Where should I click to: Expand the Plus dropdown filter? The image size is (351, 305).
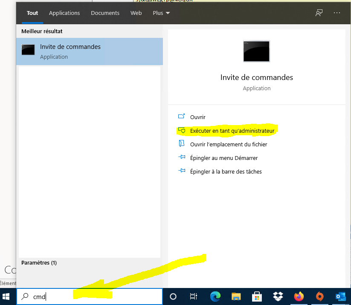[x=161, y=13]
